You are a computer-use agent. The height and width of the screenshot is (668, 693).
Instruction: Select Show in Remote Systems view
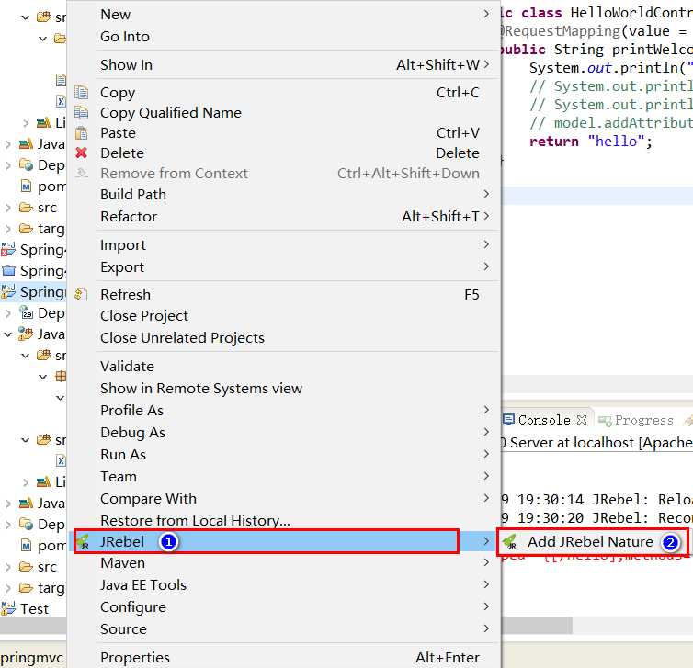(285, 389)
